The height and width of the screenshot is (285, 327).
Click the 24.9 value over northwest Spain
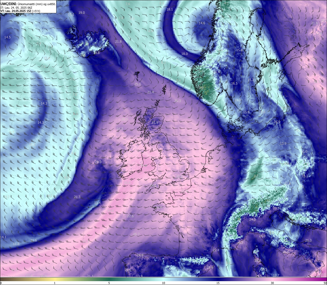pos(140,255)
